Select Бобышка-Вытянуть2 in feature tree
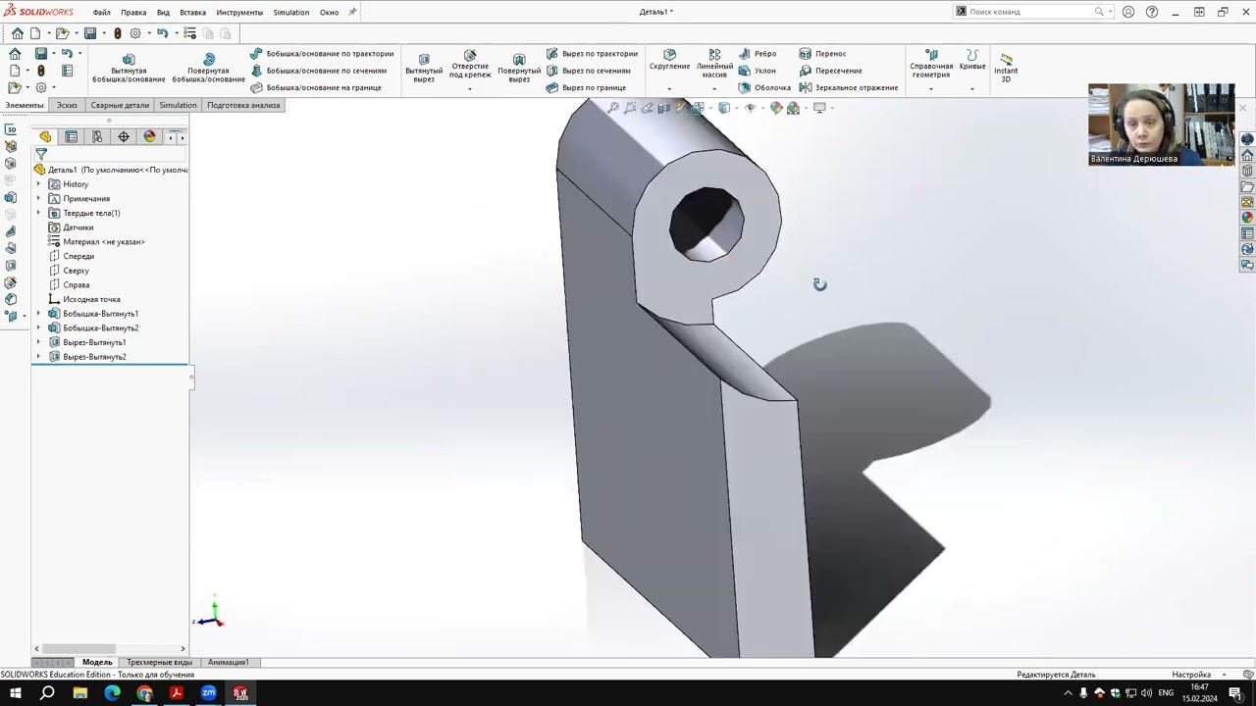 pos(101,328)
